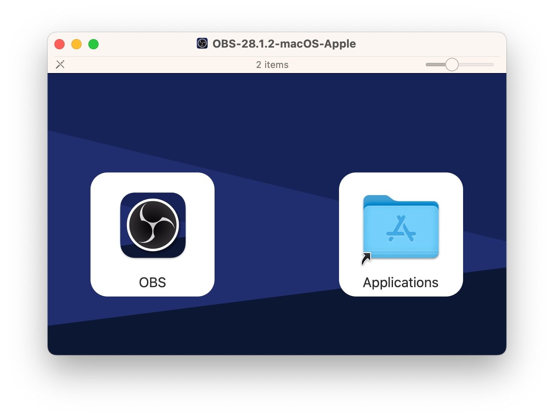This screenshot has height=418, width=554.
Task: Click the OBS label text
Action: point(153,282)
